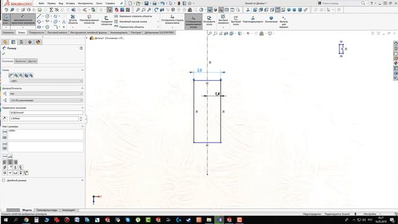Switch to the Другое tab in dimension panel
398x224 pixels.
click(32, 61)
